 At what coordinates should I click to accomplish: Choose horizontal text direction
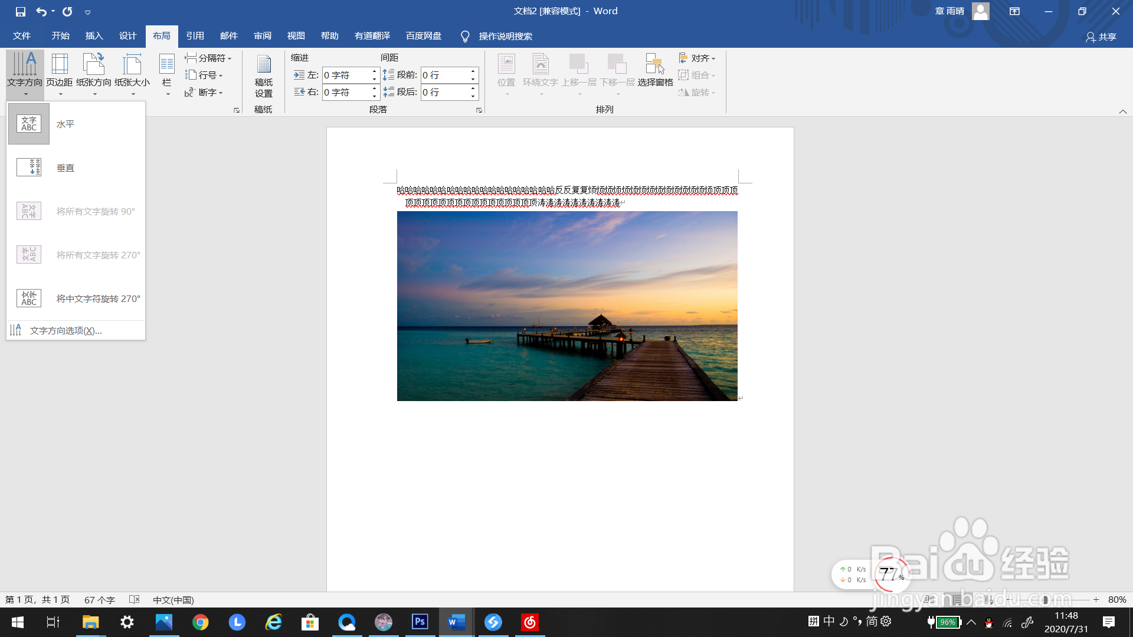[65, 124]
